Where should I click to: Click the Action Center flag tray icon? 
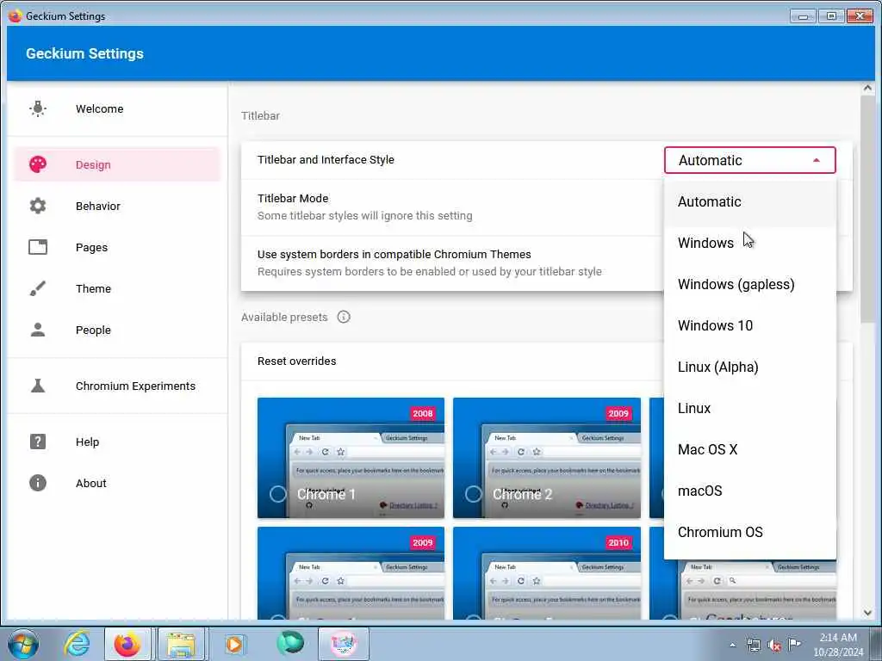point(794,644)
